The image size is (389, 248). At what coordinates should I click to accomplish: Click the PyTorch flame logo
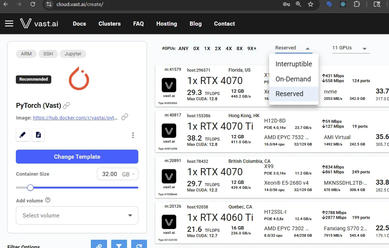pos(79,78)
